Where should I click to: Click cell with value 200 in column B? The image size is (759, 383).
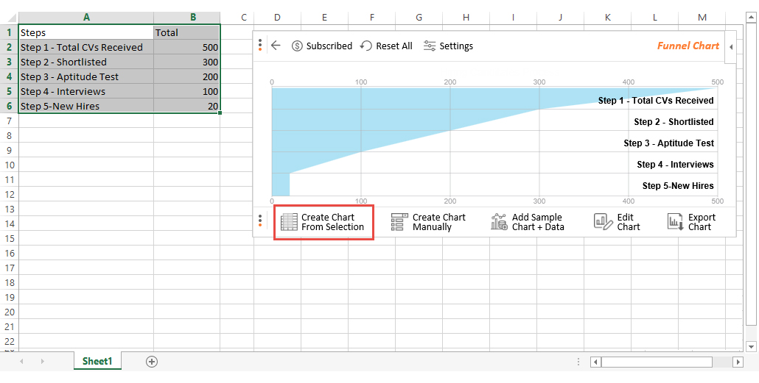click(187, 76)
